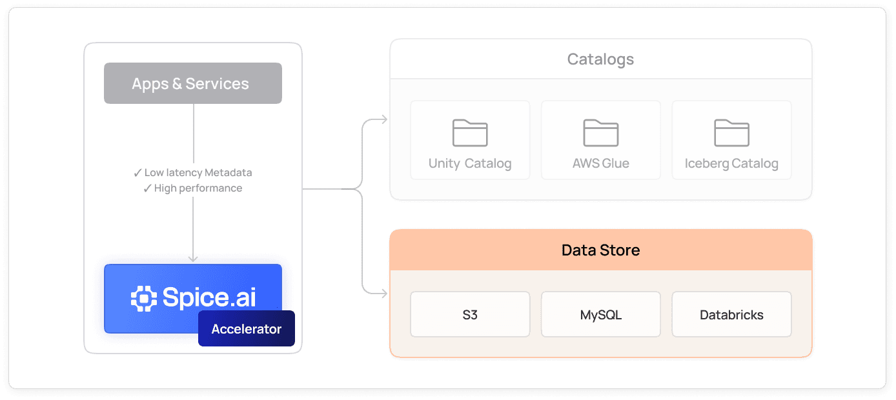Click the arrow pointing to Catalogs
The width and height of the screenshot is (896, 400).
[381, 119]
